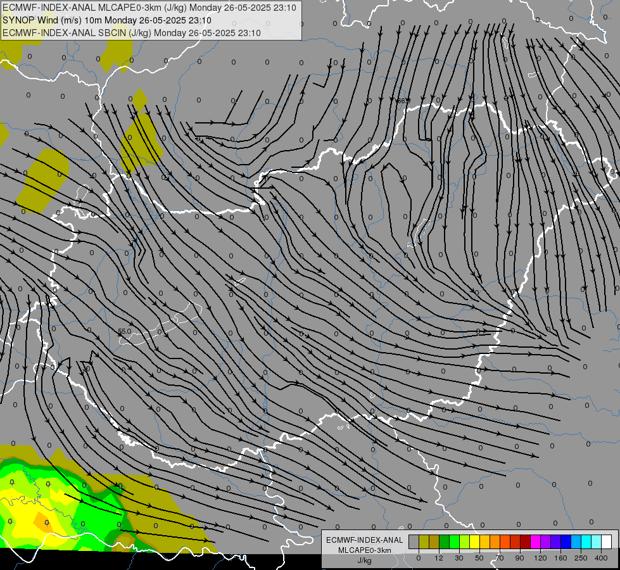
Task: Select the pale cyan swatch above 400
Action: click(x=597, y=541)
